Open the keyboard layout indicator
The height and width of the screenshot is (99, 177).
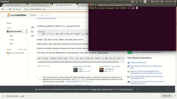(145, 2)
